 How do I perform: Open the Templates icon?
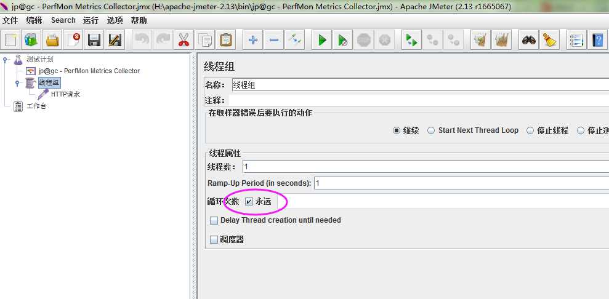pos(31,40)
